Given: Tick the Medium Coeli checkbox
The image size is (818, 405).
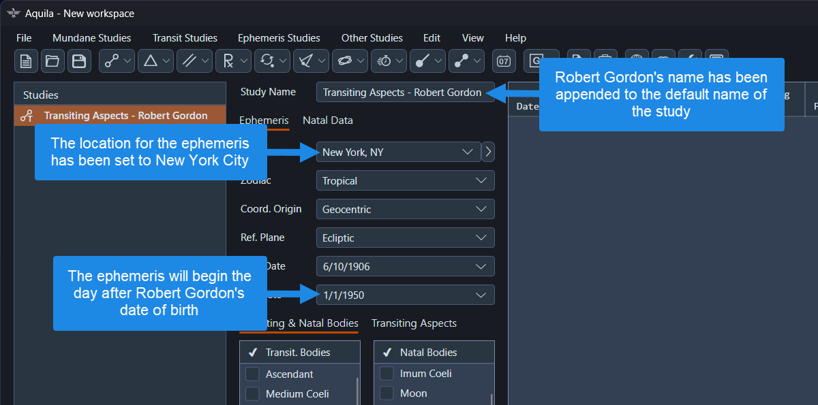Looking at the screenshot, I should (252, 393).
